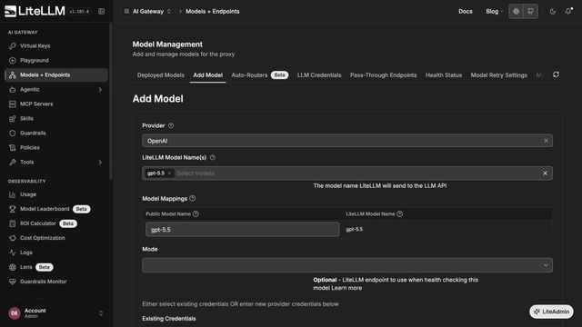
Task: Expand the Account menu
Action: [x=56, y=313]
